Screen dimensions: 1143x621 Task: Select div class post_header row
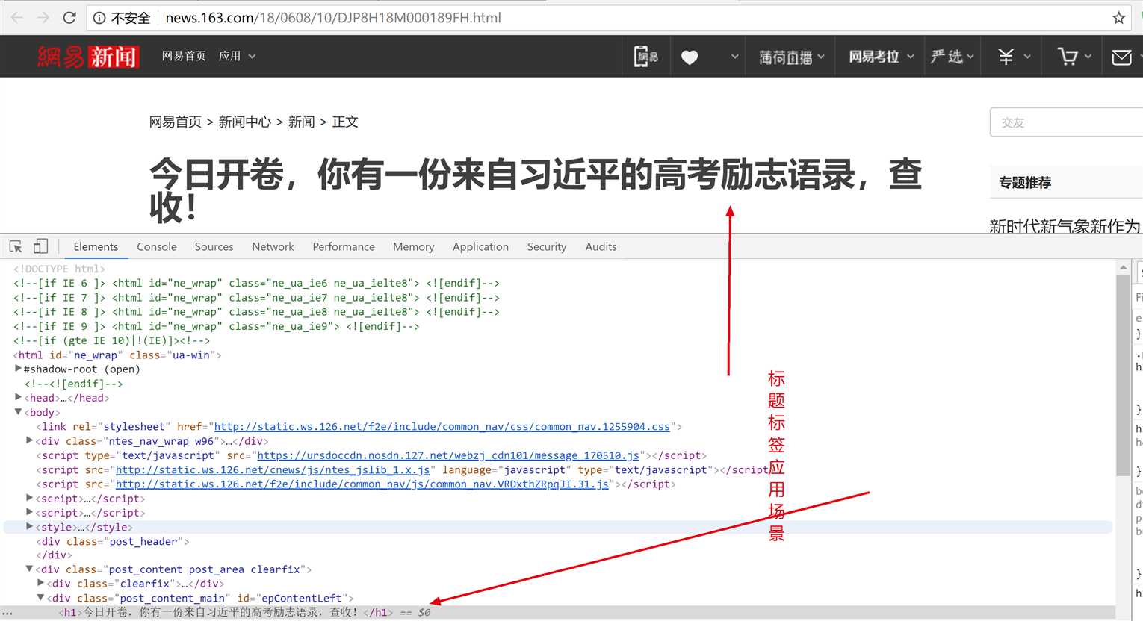pos(113,541)
